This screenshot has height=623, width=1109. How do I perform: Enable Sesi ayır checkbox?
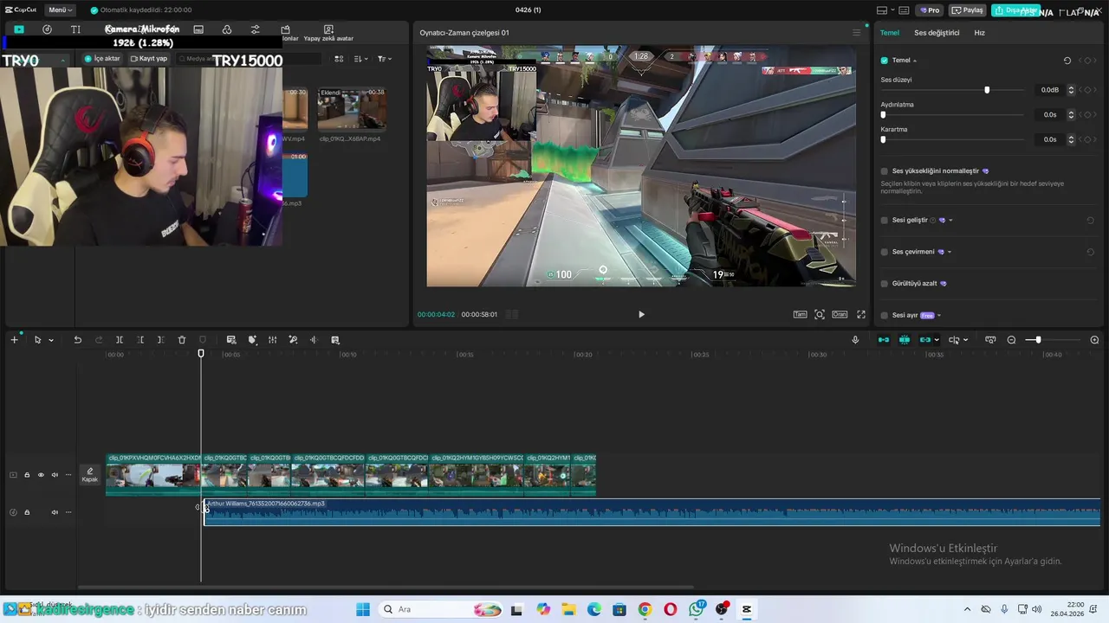point(885,315)
